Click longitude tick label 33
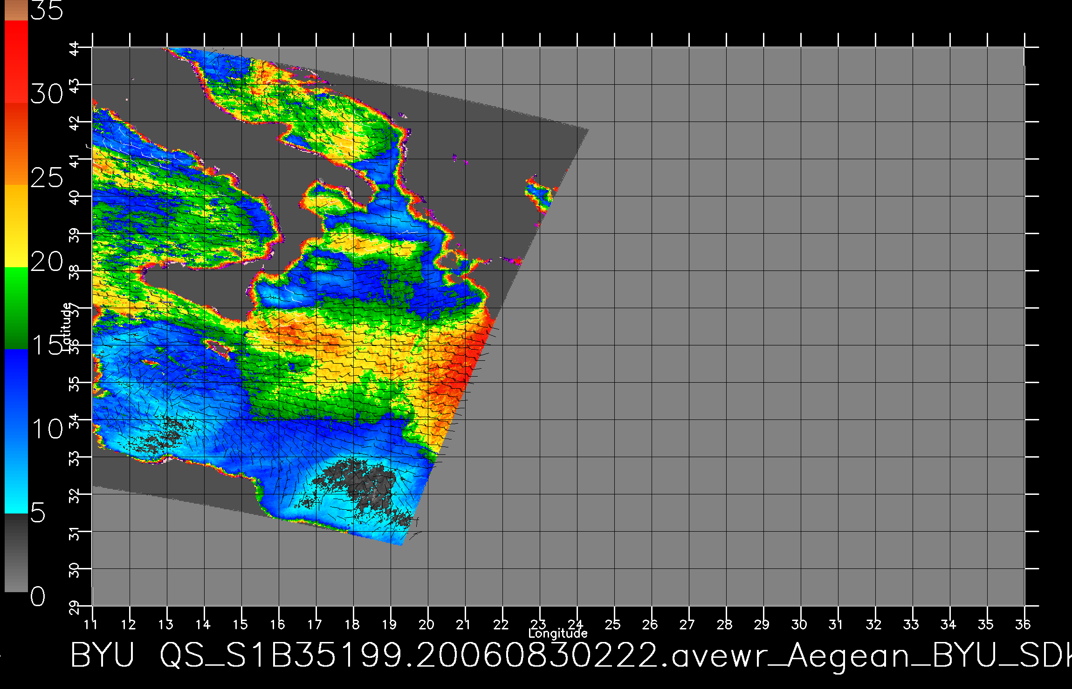The width and height of the screenshot is (1072, 689). click(911, 624)
